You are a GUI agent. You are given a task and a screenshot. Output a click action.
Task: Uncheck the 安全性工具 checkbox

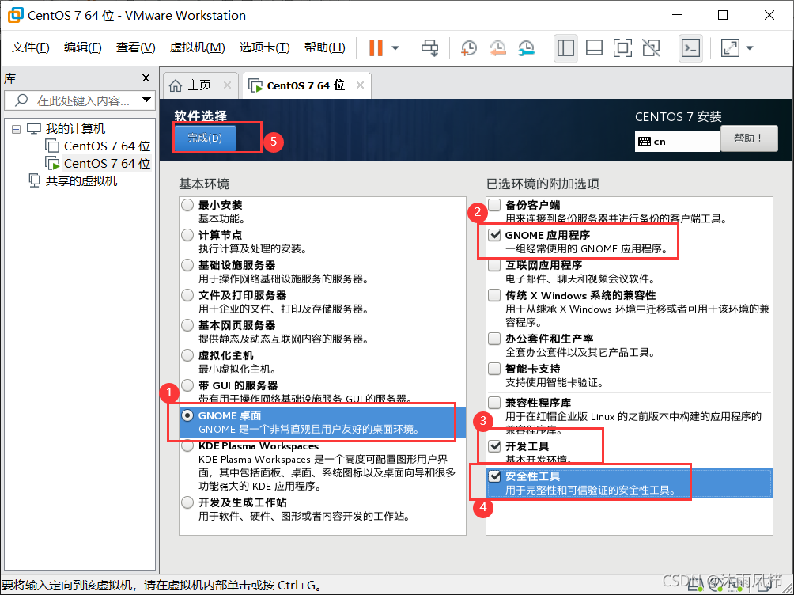[x=494, y=476]
